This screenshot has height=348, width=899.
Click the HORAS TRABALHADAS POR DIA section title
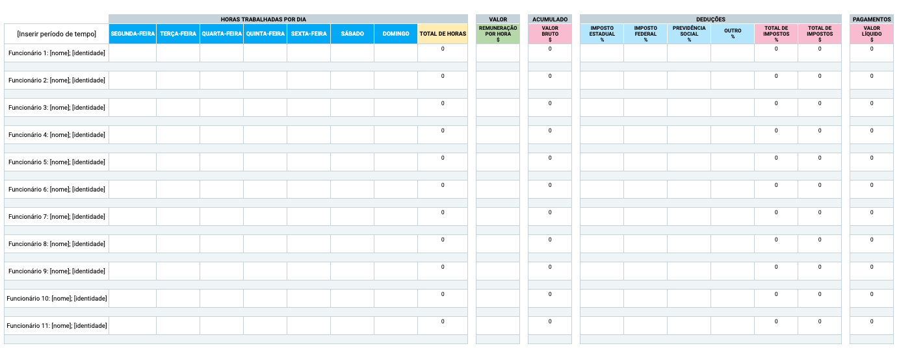click(x=288, y=19)
